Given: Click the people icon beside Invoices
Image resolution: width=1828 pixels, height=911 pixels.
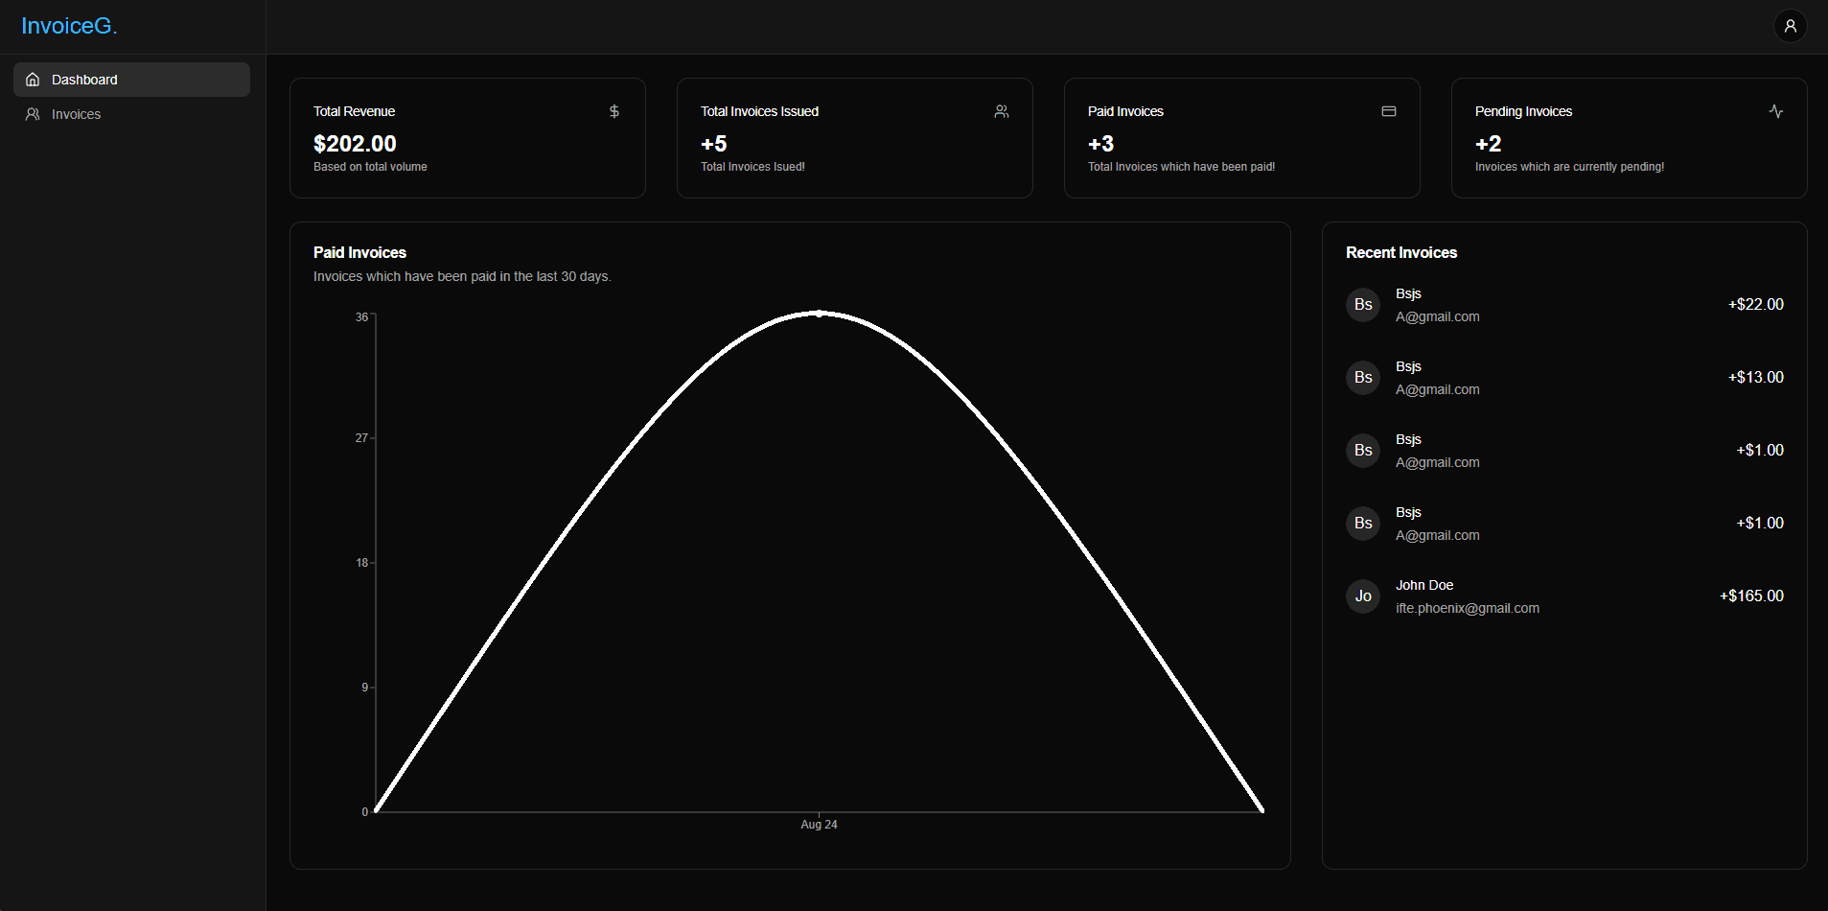Looking at the screenshot, I should pos(33,114).
